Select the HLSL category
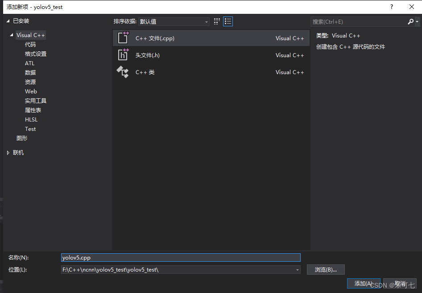Screen dimensions: 422x293 (x=31, y=119)
